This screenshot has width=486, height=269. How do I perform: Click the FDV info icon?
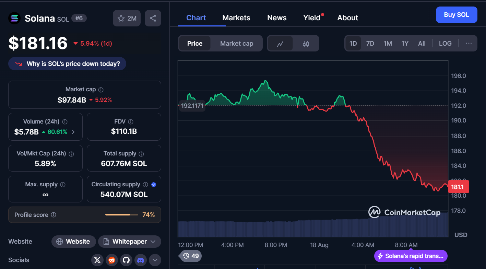(131, 122)
